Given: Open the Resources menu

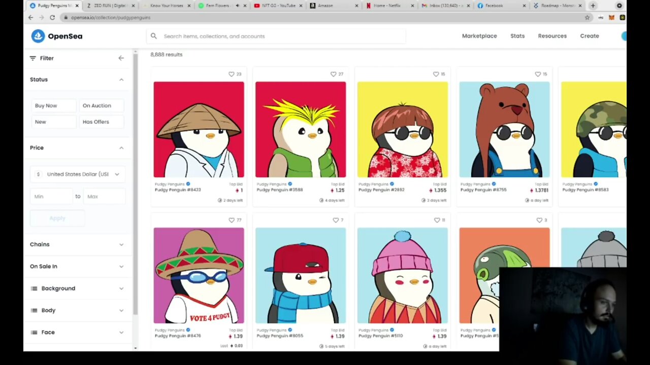Looking at the screenshot, I should coord(552,36).
